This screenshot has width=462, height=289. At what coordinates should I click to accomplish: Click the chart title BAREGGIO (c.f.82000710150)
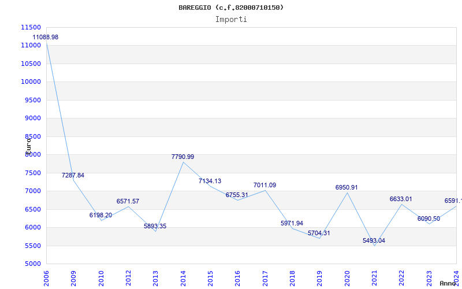click(x=231, y=8)
